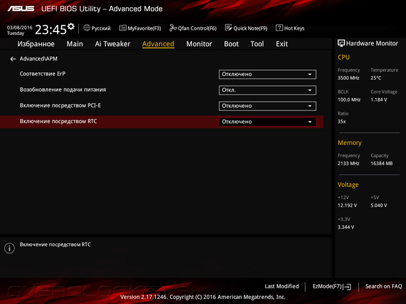Image resolution: width=406 pixels, height=304 pixels.
Task: Open the Включение посредством PCI-E dropdown
Action: tap(267, 106)
